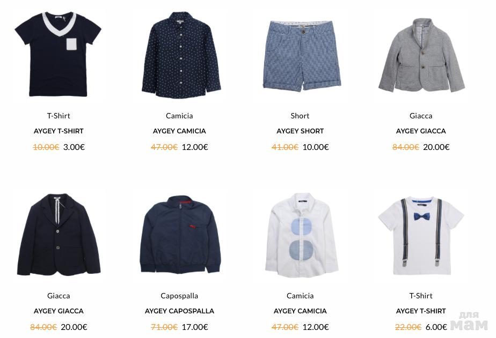
Task: Select the Short category label
Action: [300, 116]
